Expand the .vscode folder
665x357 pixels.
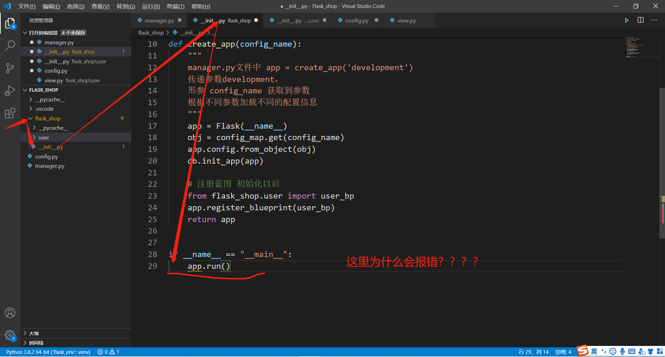click(30, 109)
